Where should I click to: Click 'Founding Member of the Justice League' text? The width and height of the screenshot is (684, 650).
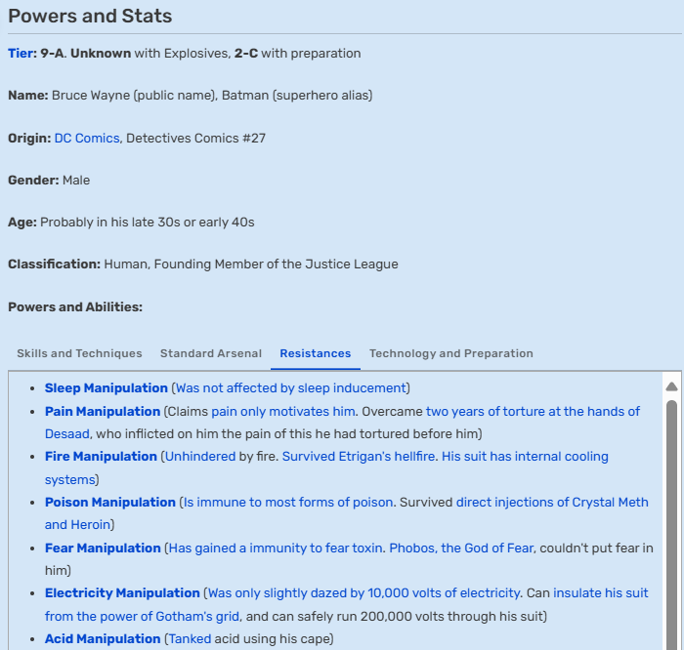277,264
